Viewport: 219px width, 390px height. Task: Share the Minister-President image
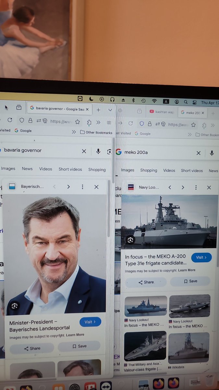[x=32, y=348]
